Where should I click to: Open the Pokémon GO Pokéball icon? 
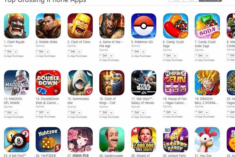144,26
